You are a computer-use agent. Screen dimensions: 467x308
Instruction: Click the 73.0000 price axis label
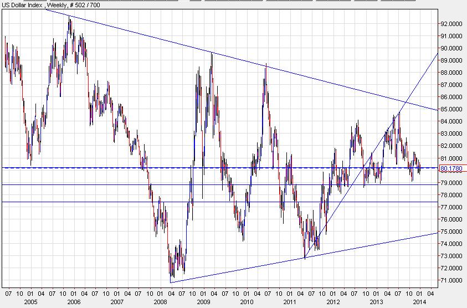pyautogui.click(x=451, y=256)
